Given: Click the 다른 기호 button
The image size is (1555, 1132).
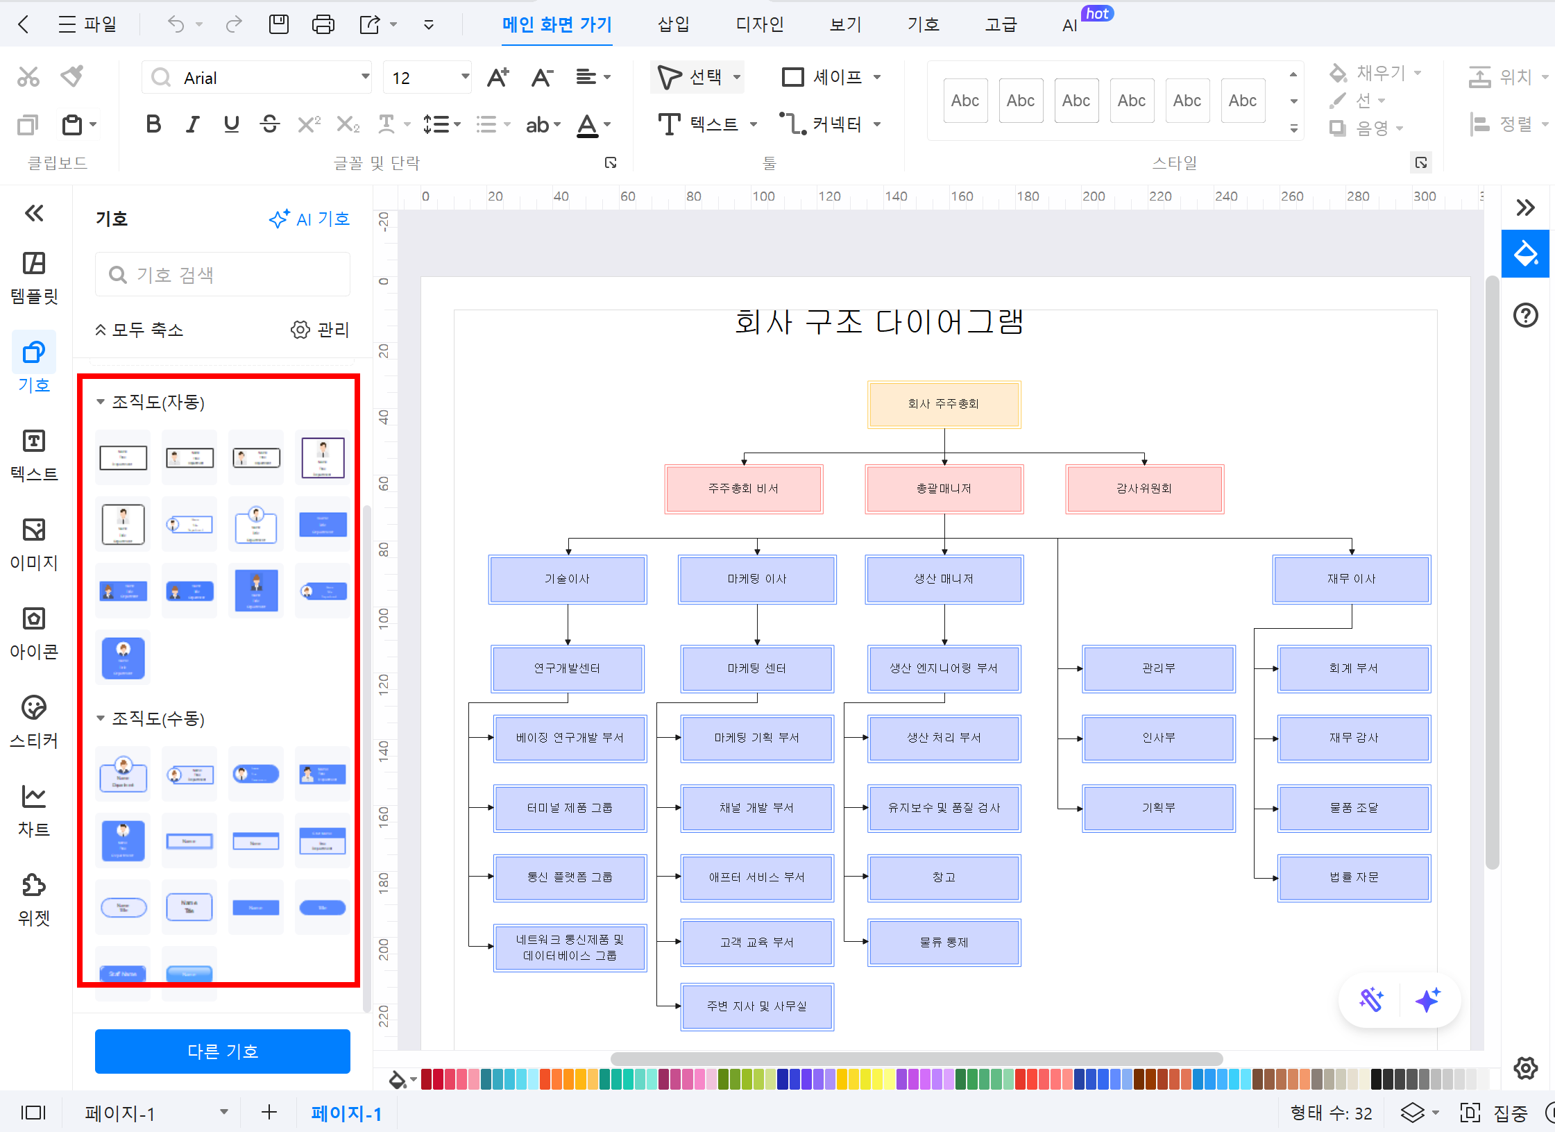Looking at the screenshot, I should [223, 1051].
